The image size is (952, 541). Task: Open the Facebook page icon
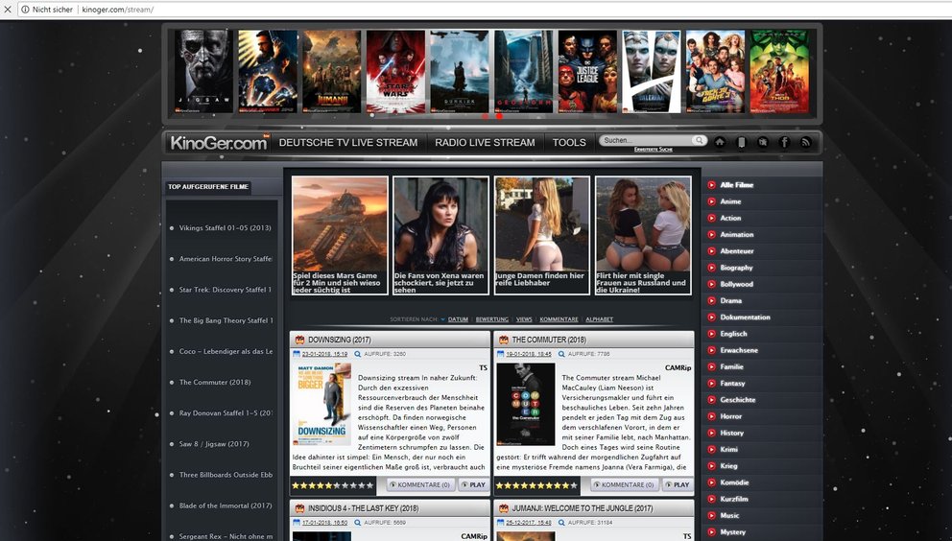point(784,142)
